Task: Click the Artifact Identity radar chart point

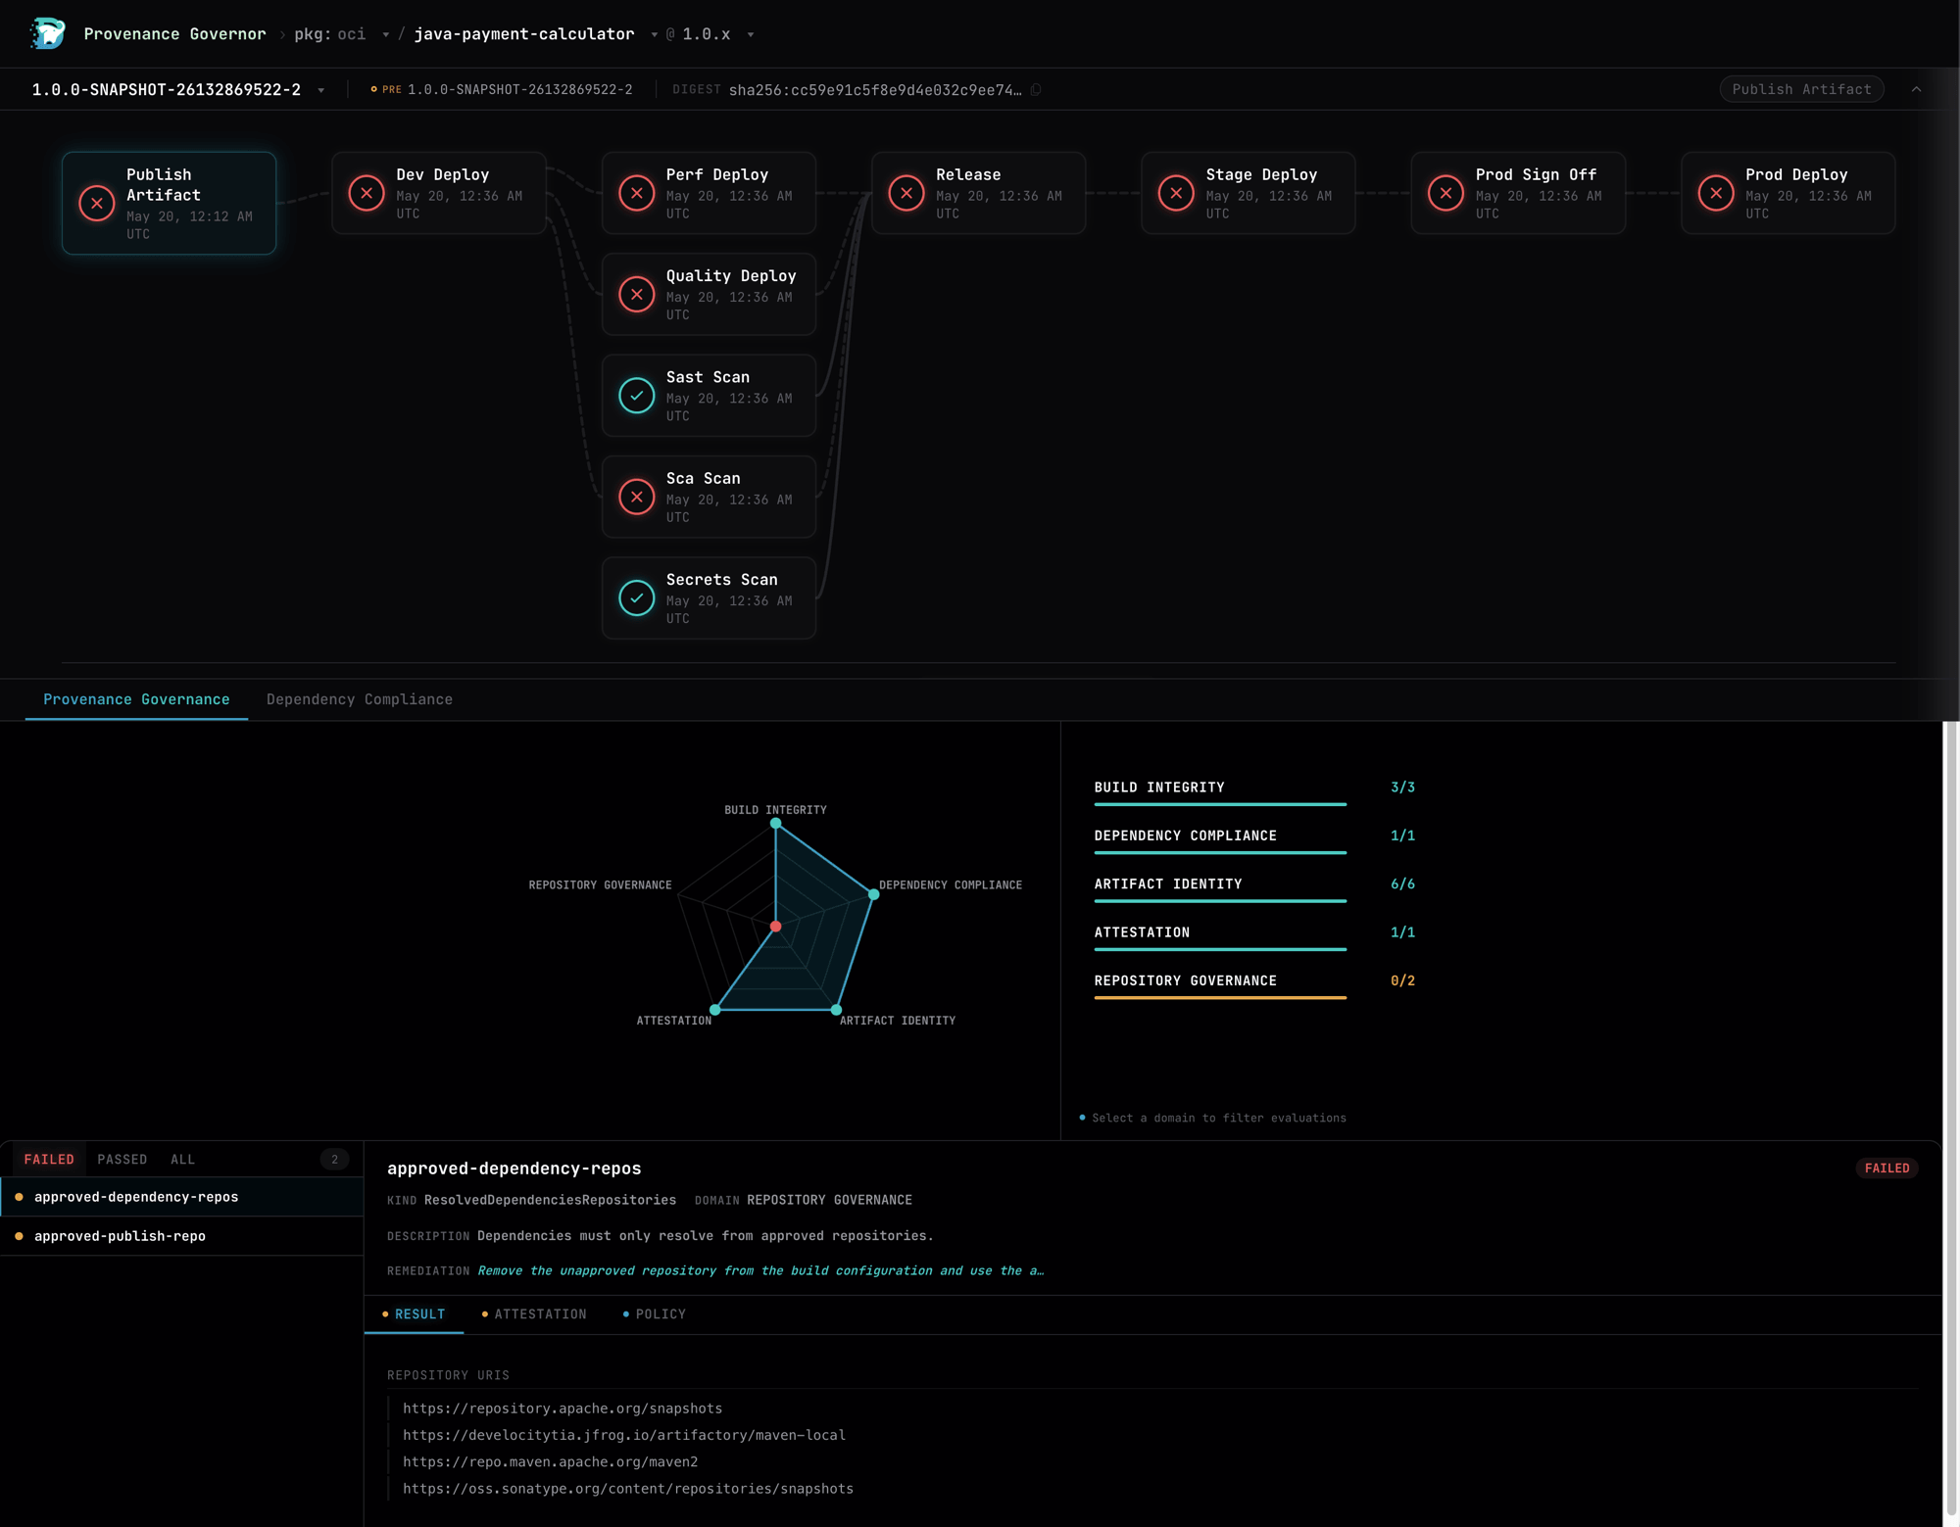Action: [x=836, y=1009]
